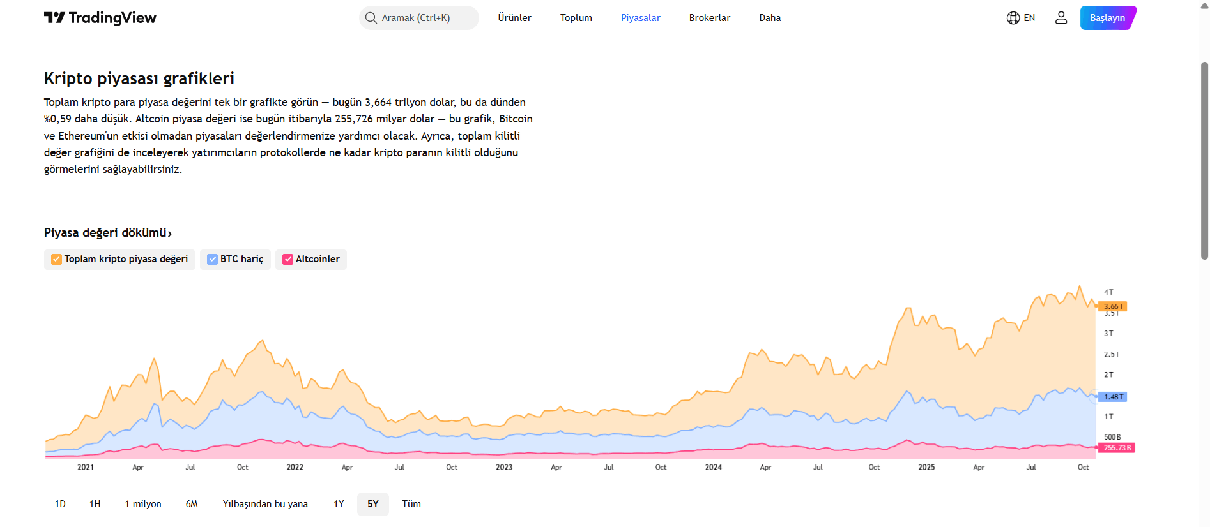Switch to the Tüm time range
Viewport: 1210px width, 527px height.
(x=411, y=504)
